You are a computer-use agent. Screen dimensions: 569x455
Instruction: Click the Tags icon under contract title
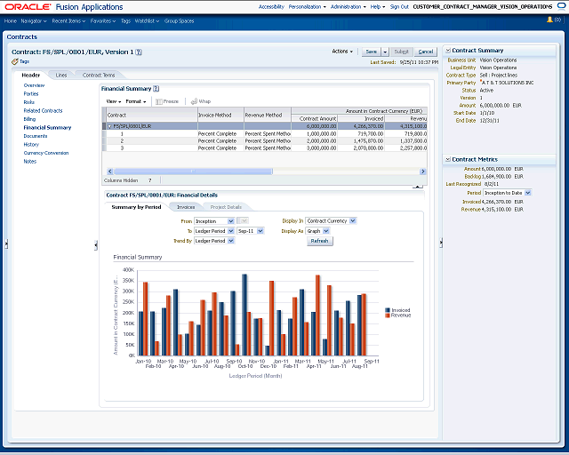[x=15, y=61]
